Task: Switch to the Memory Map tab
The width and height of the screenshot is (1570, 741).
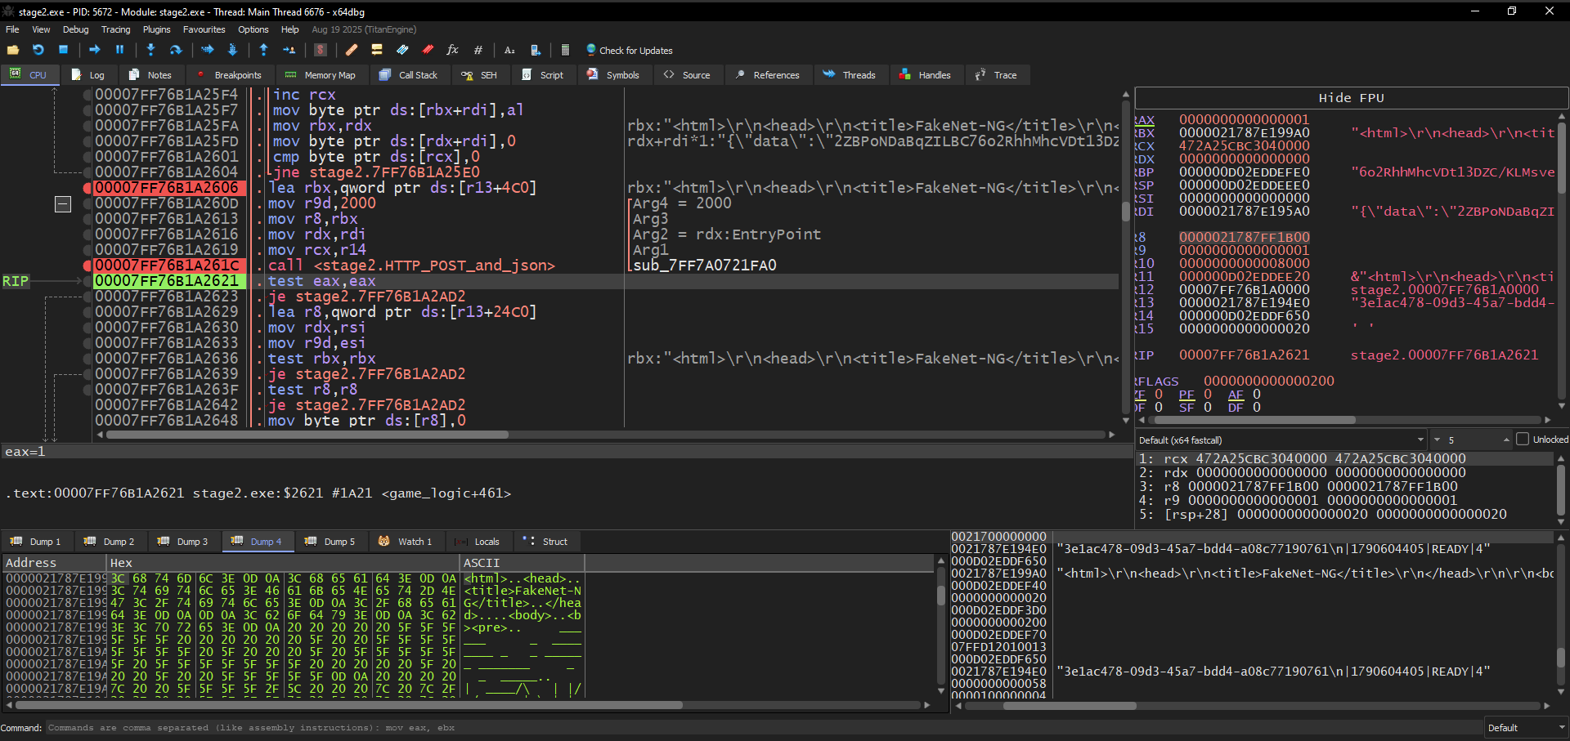Action: click(x=320, y=74)
